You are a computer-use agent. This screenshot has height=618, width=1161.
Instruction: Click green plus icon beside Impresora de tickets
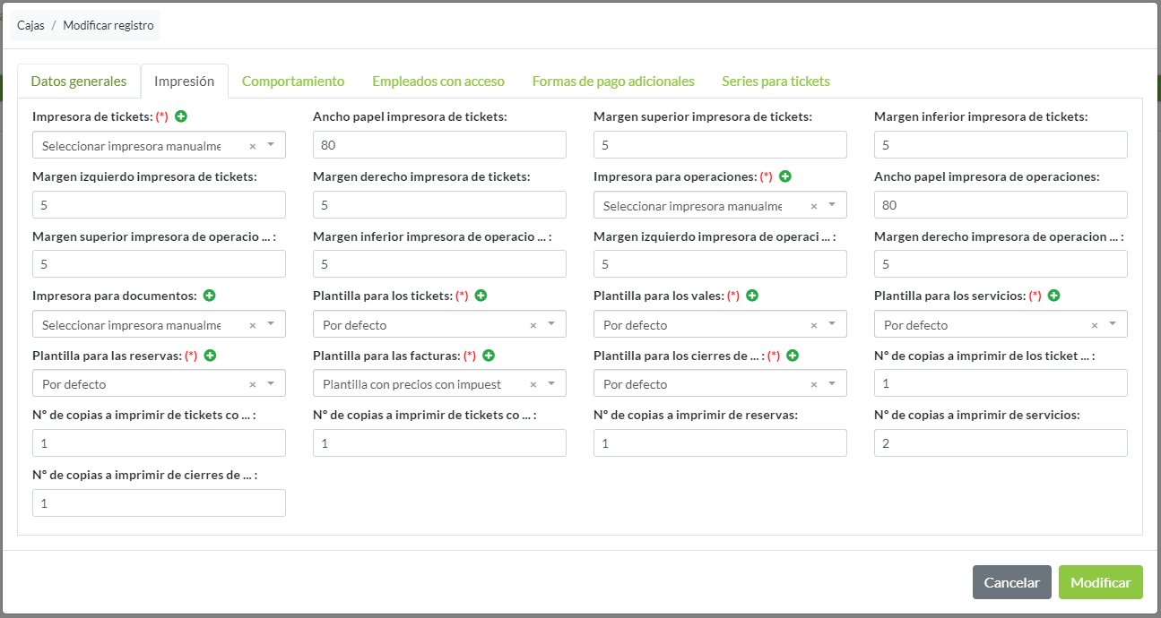pyautogui.click(x=181, y=116)
